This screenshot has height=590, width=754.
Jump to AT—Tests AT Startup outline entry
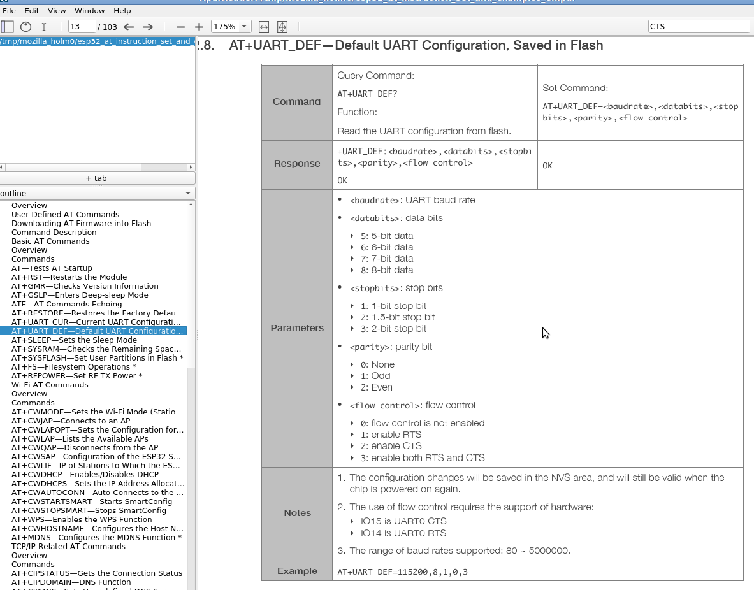[x=52, y=268]
